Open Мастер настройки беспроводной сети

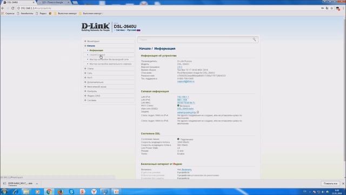109,60
